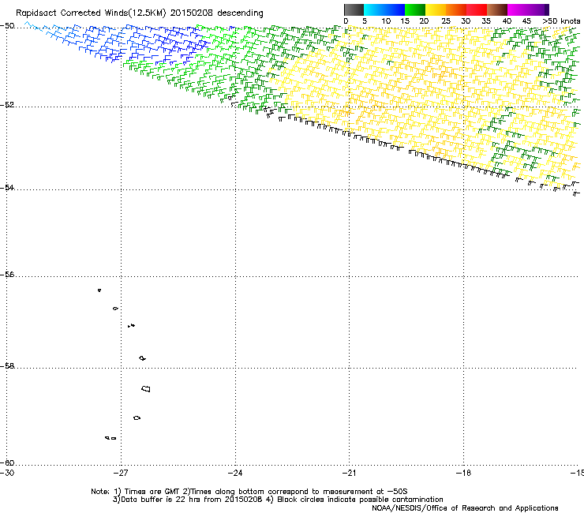This screenshot has height=513, width=584.
Task: Click the -24 longitude axis label
Action: [x=234, y=473]
